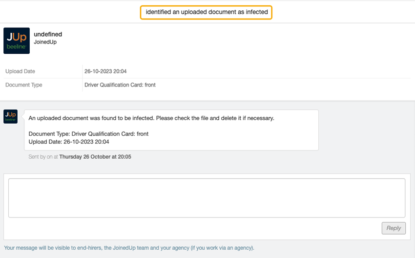Viewport: 415px width, 258px height.
Task: Click the "Document Type:" line inside the message
Action: click(x=88, y=134)
